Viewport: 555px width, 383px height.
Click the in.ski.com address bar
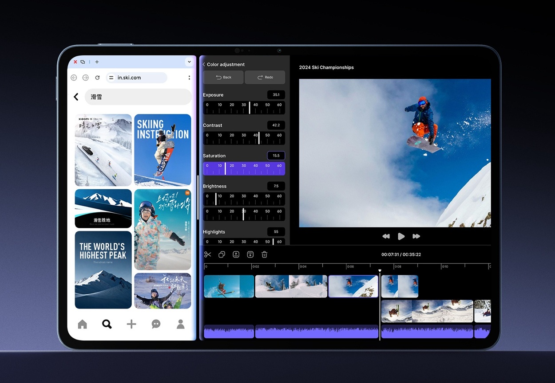137,78
